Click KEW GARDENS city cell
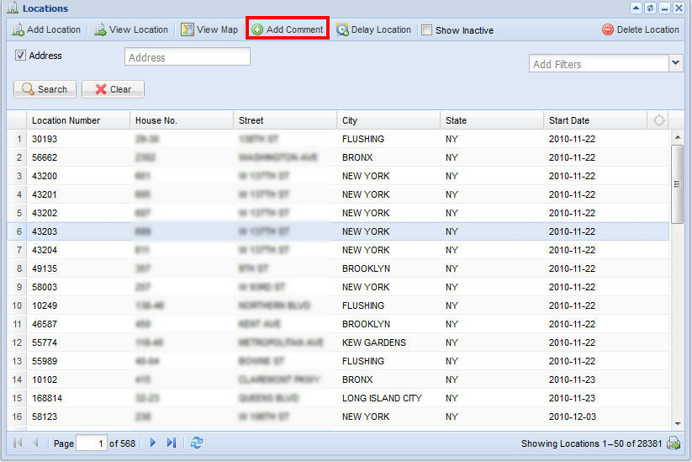The height and width of the screenshot is (462, 692). click(374, 343)
